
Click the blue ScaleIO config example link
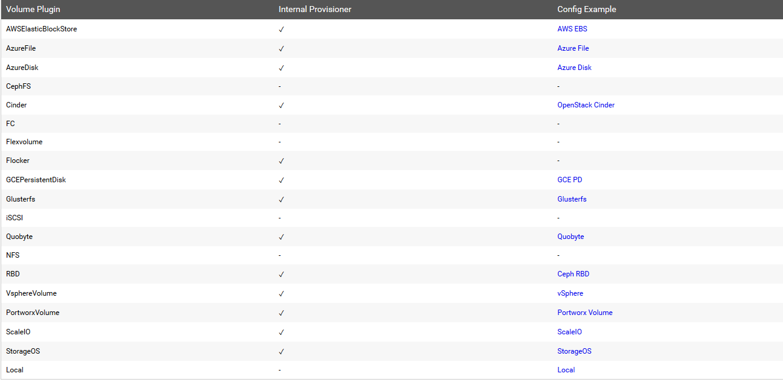tap(569, 332)
